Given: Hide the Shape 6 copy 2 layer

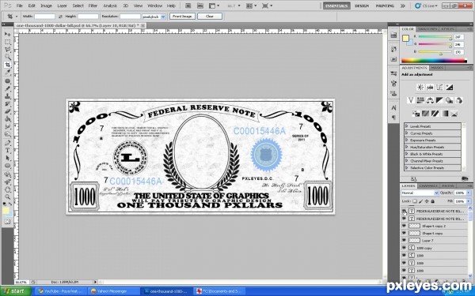Looking at the screenshot, I should (404, 226).
